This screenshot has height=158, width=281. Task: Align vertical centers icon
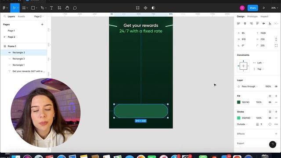point(263,23)
